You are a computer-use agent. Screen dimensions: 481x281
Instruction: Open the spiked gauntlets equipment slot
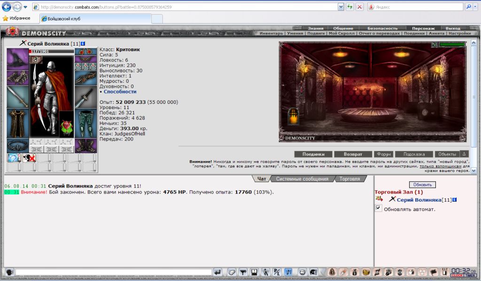pyautogui.click(x=18, y=78)
